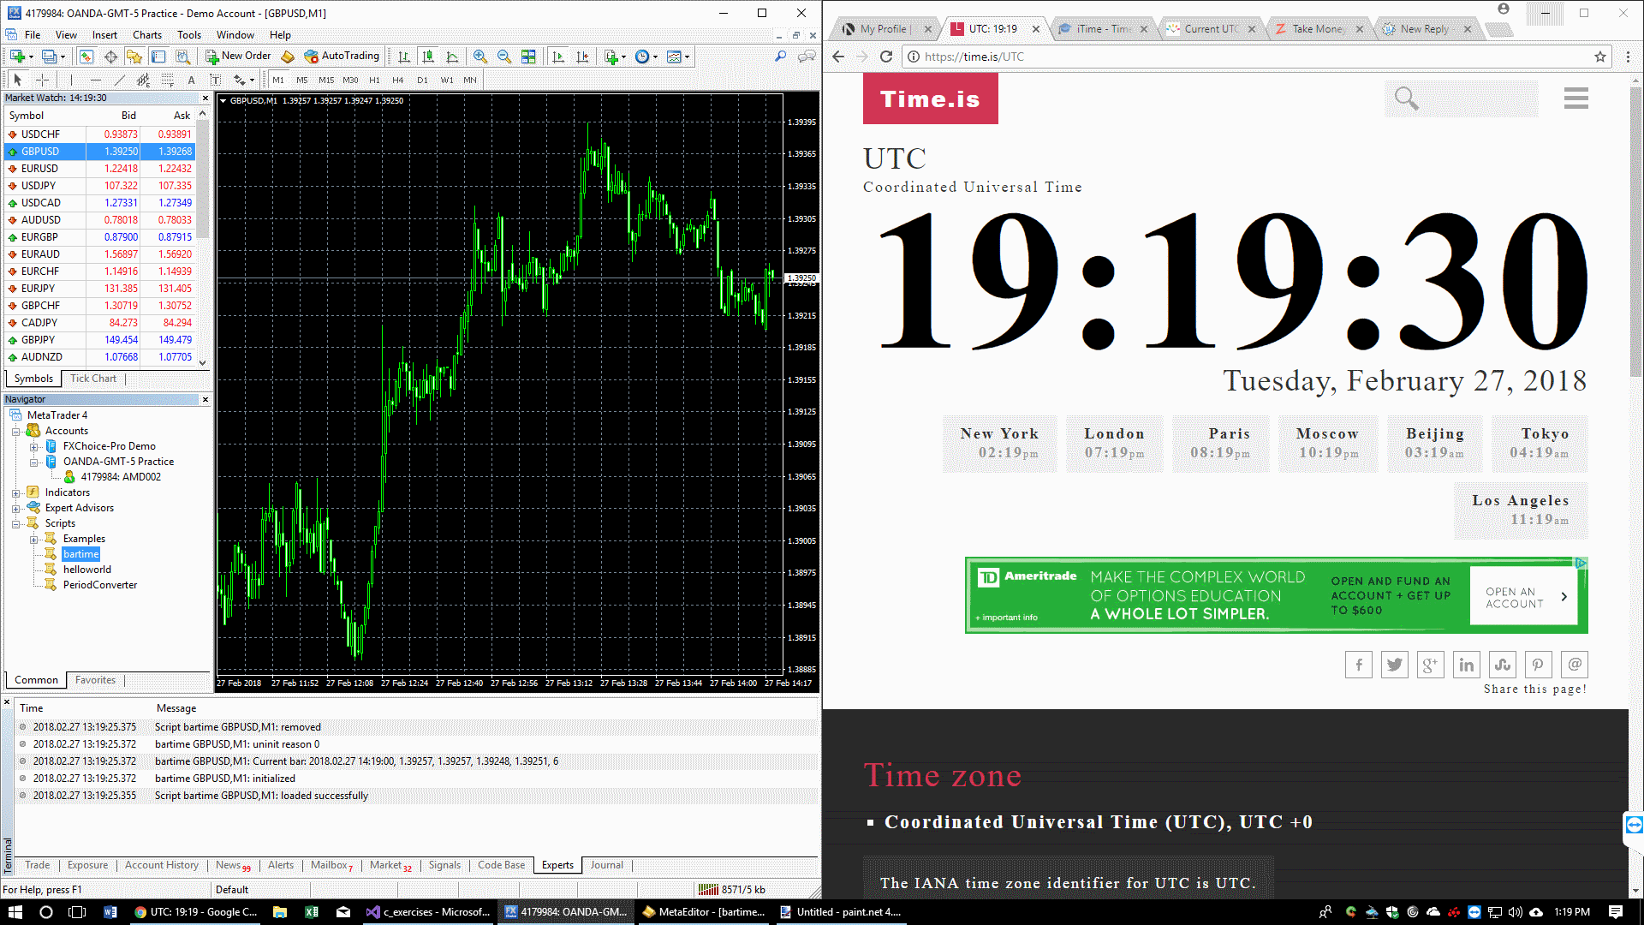This screenshot has height=925, width=1644.
Task: Tile chart windows icon
Action: point(528,57)
